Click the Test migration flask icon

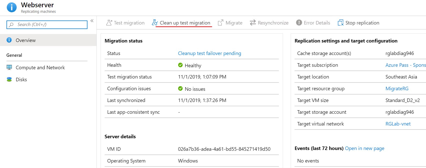pos(109,23)
